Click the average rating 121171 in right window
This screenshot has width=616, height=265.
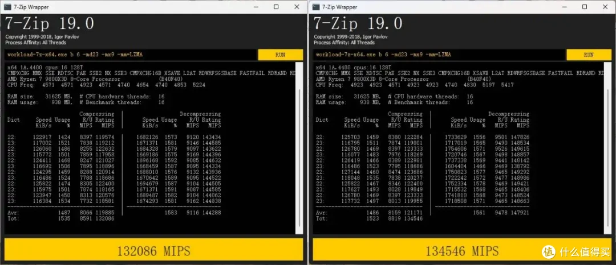(412, 213)
